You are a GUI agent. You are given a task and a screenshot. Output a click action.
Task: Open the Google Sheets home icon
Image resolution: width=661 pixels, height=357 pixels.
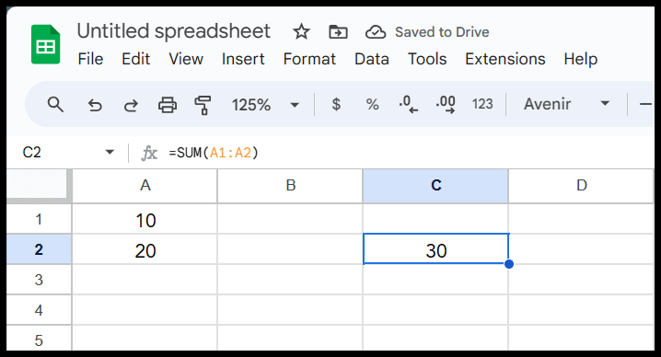click(45, 44)
